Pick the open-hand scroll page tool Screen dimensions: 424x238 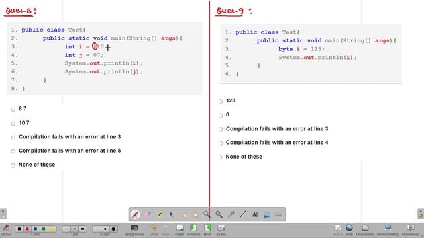[195, 214]
